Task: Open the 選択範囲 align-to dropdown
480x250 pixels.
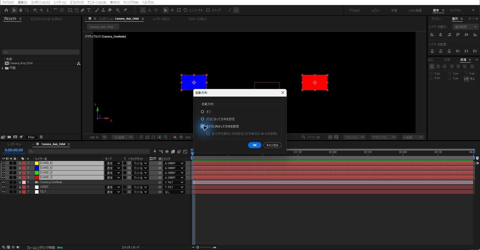Action: (x=465, y=27)
